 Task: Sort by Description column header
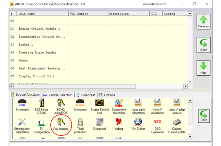pos(128,14)
